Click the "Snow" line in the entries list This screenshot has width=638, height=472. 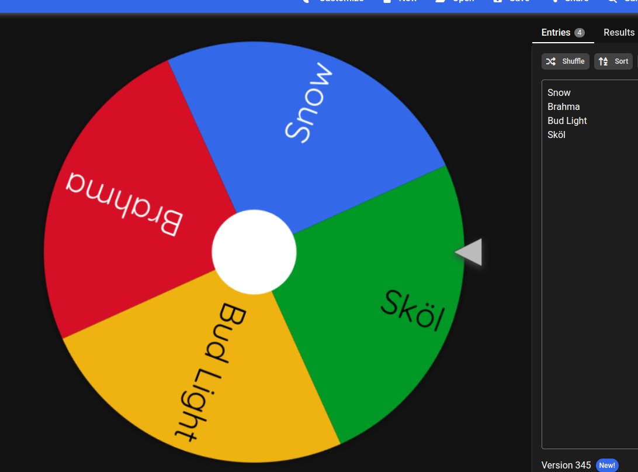[x=559, y=93]
